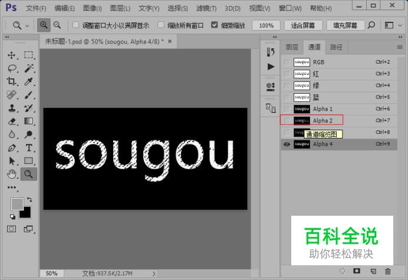This screenshot has width=408, height=280.
Task: Show the Blue channel visibility
Action: click(287, 97)
